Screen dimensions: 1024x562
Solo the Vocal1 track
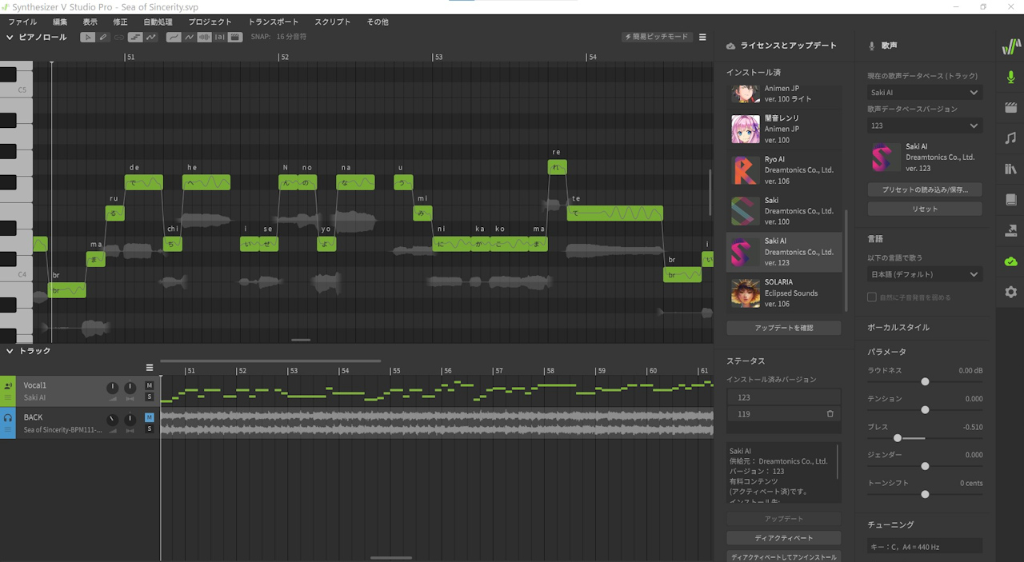point(149,397)
